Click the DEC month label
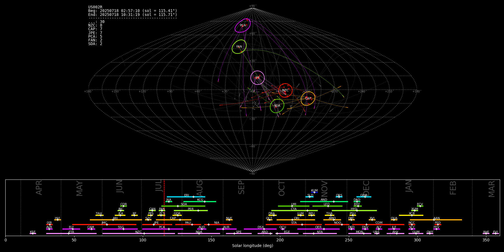Screen dimensions: 504x252 pyautogui.click(x=366, y=188)
